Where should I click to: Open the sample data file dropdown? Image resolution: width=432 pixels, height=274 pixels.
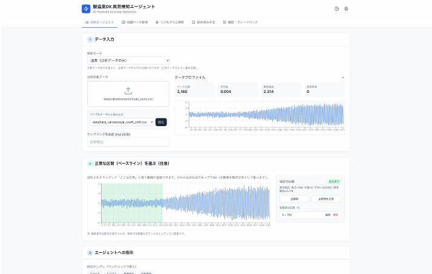pos(122,122)
